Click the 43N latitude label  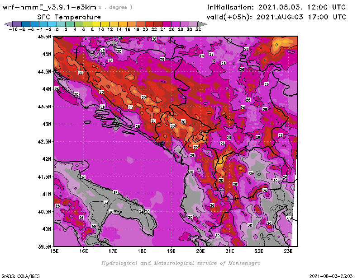47,124
